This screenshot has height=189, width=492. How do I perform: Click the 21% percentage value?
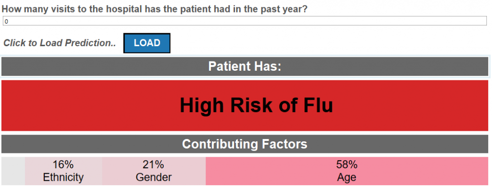click(x=153, y=164)
